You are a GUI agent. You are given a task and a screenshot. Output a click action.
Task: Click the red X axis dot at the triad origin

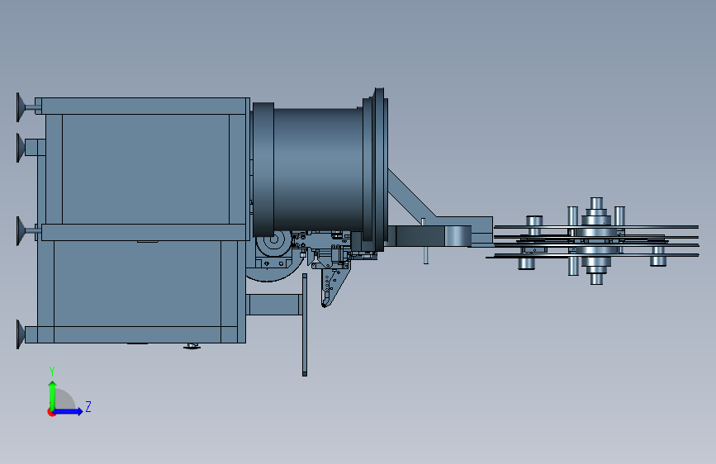pyautogui.click(x=50, y=412)
